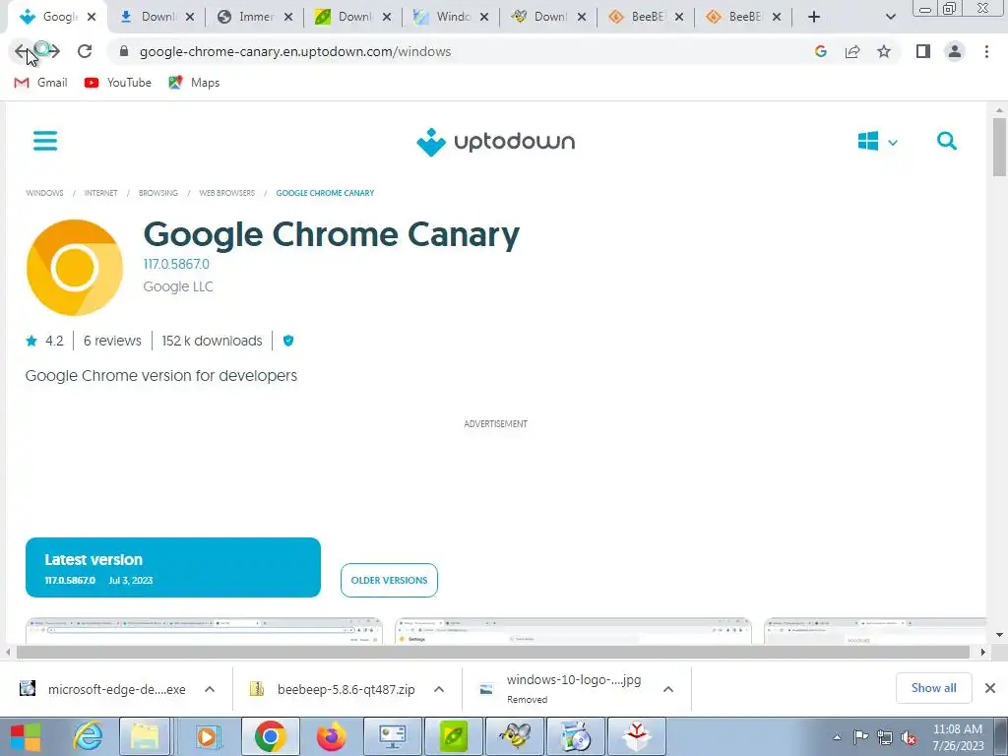Open a new tab
1008x756 pixels.
(x=814, y=17)
